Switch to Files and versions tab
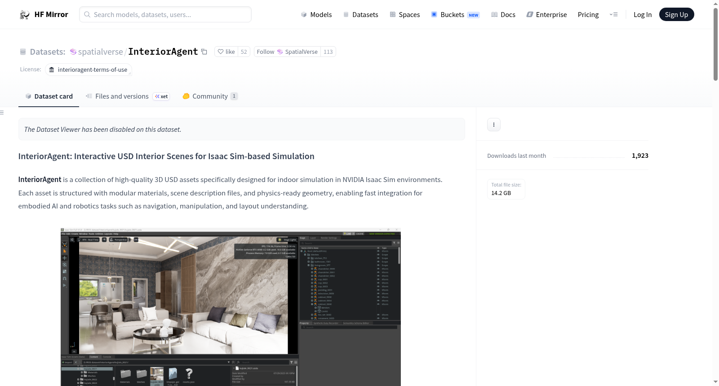 (128, 96)
